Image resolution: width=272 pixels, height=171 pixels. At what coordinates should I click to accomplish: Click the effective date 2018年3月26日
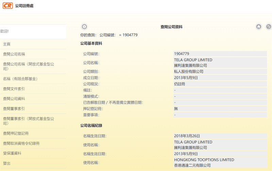[x=187, y=136]
